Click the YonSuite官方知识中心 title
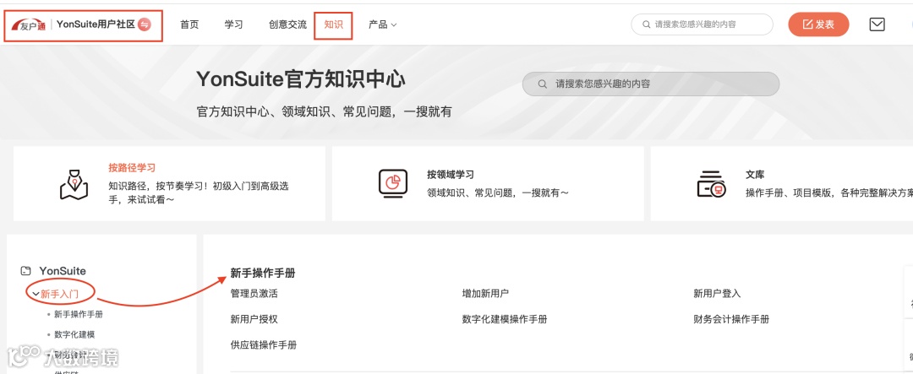913x374 pixels. 300,79
